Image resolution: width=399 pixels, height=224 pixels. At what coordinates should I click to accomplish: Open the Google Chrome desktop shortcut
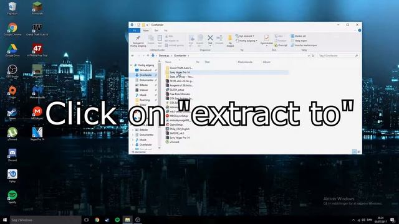pyautogui.click(x=12, y=29)
